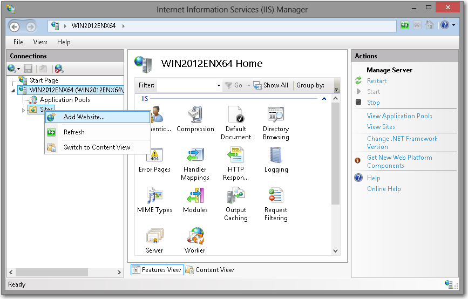
Task: Choose Refresh from the context menu
Action: coord(98,132)
